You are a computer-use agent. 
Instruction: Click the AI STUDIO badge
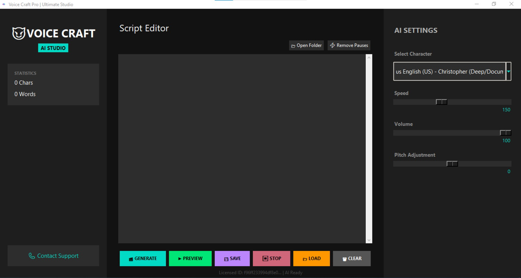tap(53, 48)
